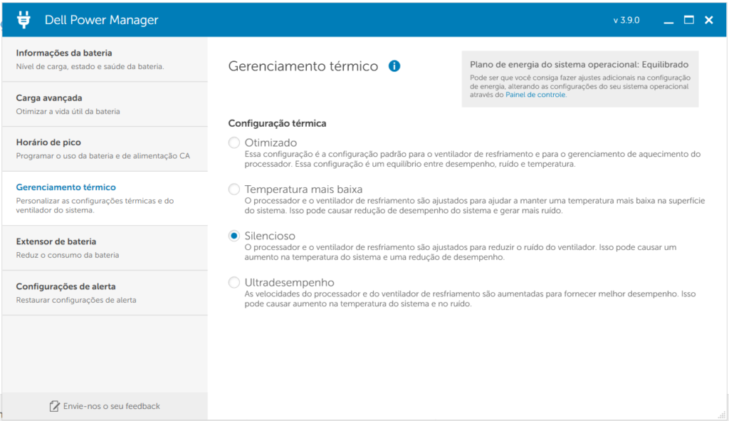Click the feedback pencil icon
Image resolution: width=729 pixels, height=421 pixels.
(x=54, y=406)
